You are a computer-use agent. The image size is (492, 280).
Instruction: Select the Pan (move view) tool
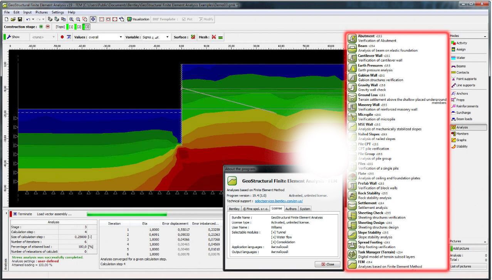[x=93, y=19]
